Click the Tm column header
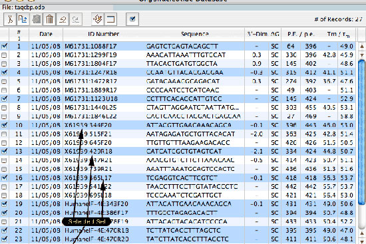The width and height of the screenshot is (366, 244). click(x=338, y=35)
